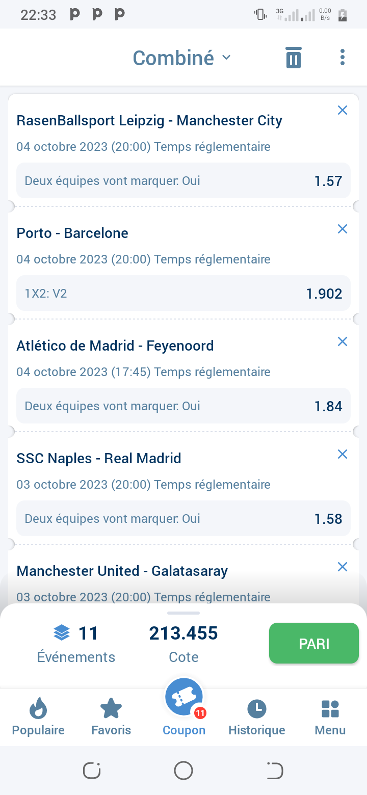
Task: Open the Favoris tab
Action: [x=111, y=717]
